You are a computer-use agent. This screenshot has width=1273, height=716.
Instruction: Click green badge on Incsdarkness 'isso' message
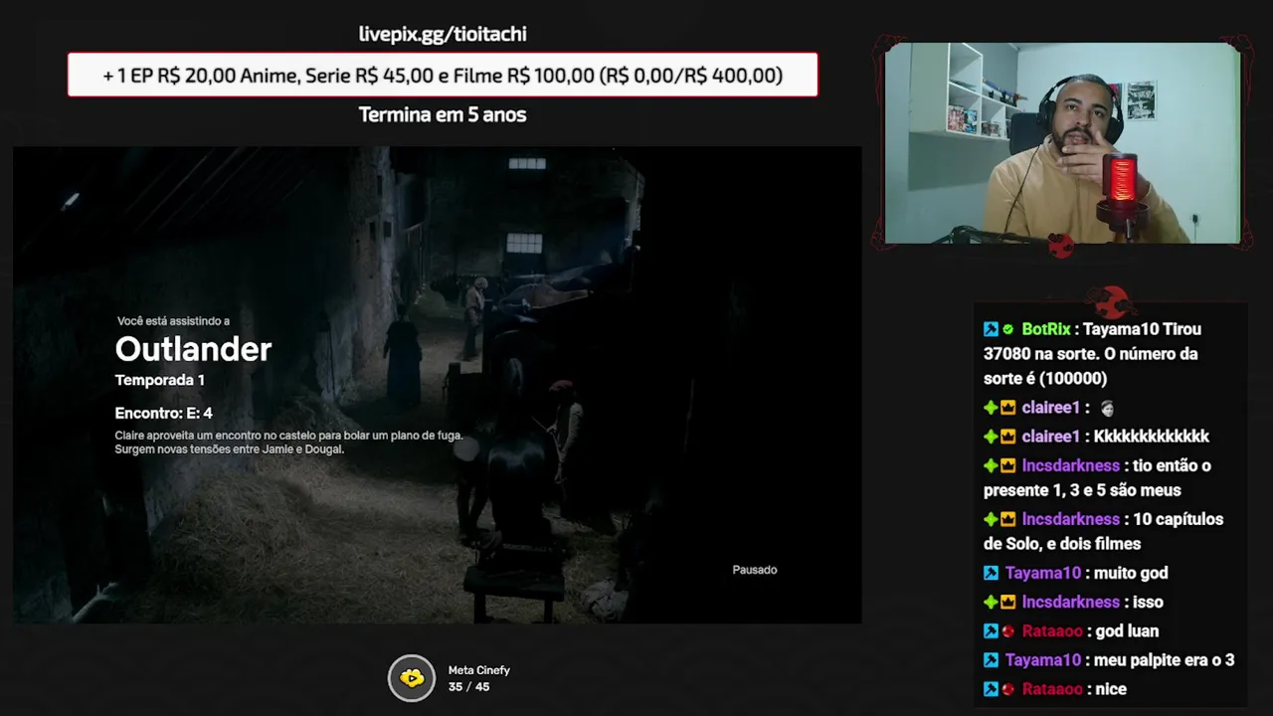[x=991, y=602]
